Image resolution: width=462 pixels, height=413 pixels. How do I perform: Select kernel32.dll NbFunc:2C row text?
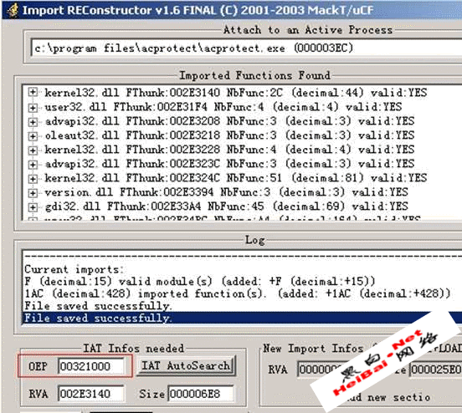[x=235, y=93]
